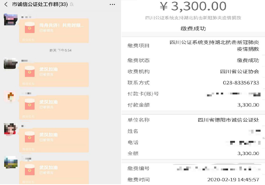This screenshot has height=185, width=265.
Task: Tap the topmost sender avatar in chat
Action: click(x=11, y=20)
